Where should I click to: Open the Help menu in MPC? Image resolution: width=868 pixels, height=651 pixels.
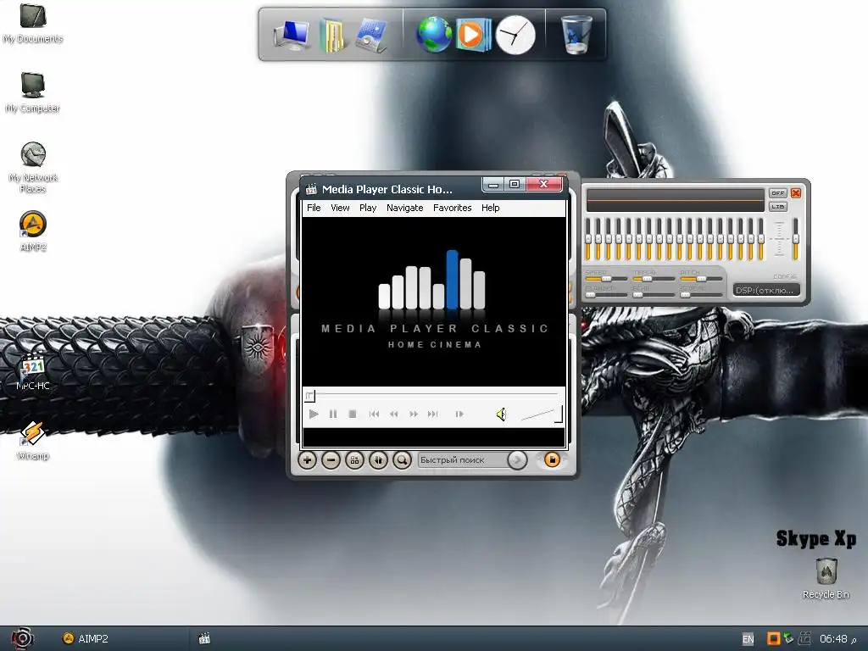(x=491, y=208)
